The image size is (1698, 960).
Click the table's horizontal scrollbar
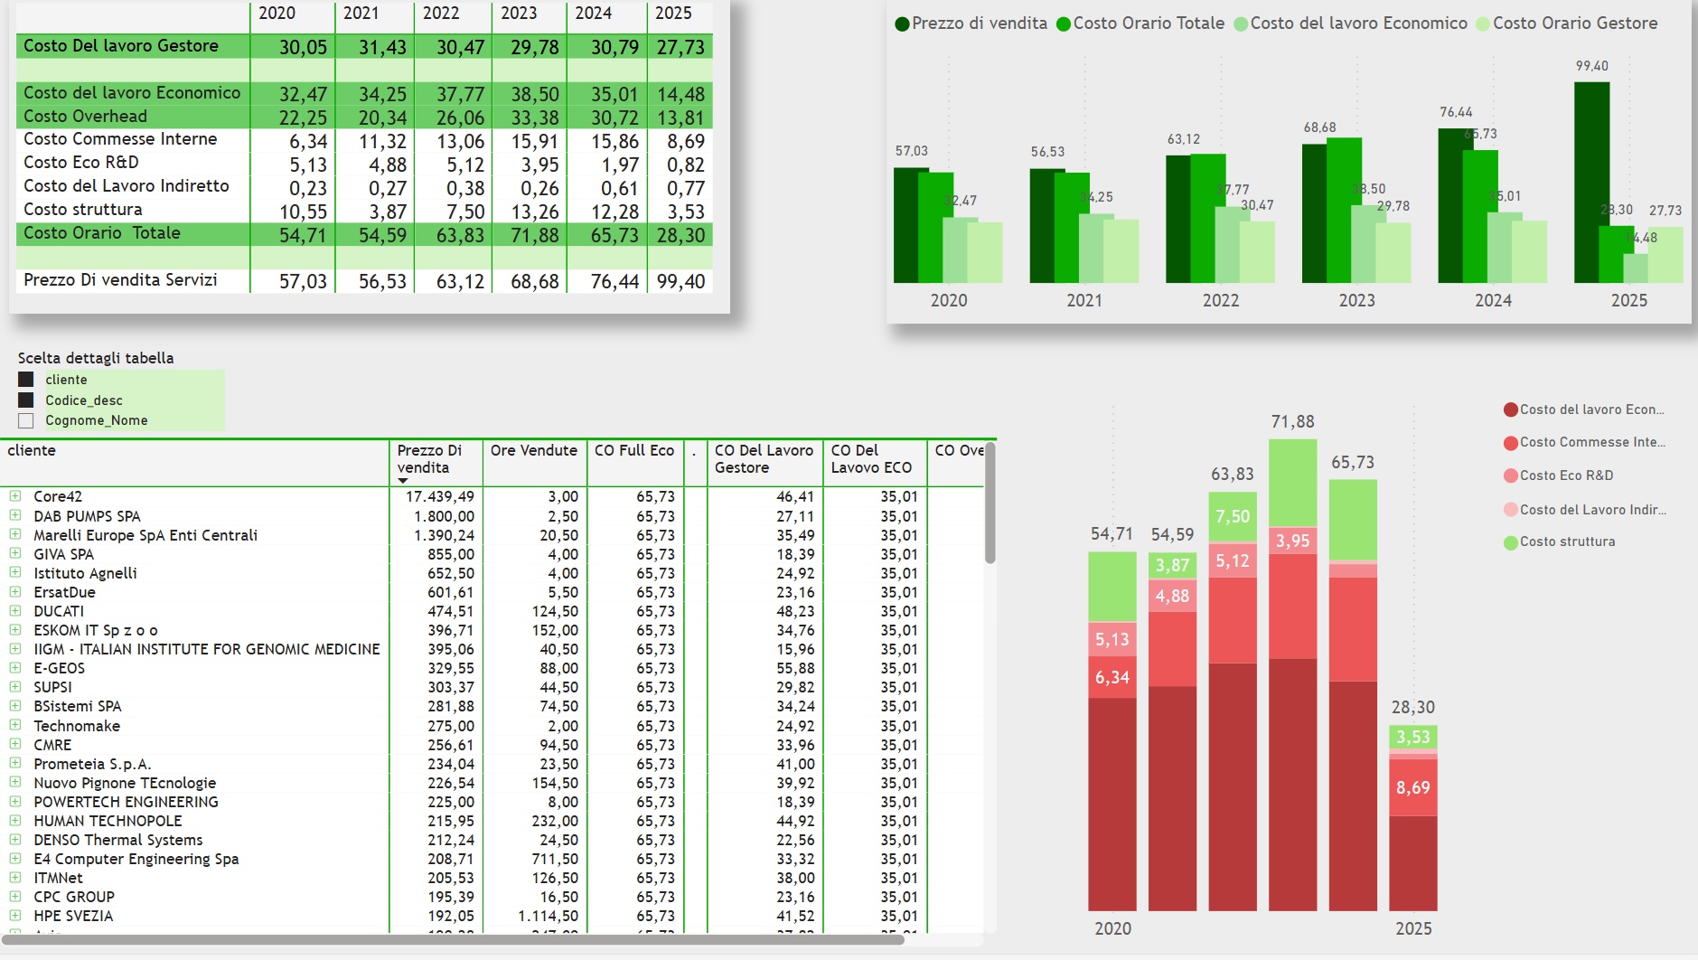(452, 940)
